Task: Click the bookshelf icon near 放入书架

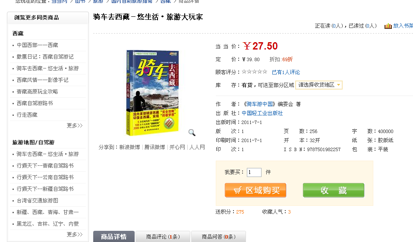Action: (388, 26)
